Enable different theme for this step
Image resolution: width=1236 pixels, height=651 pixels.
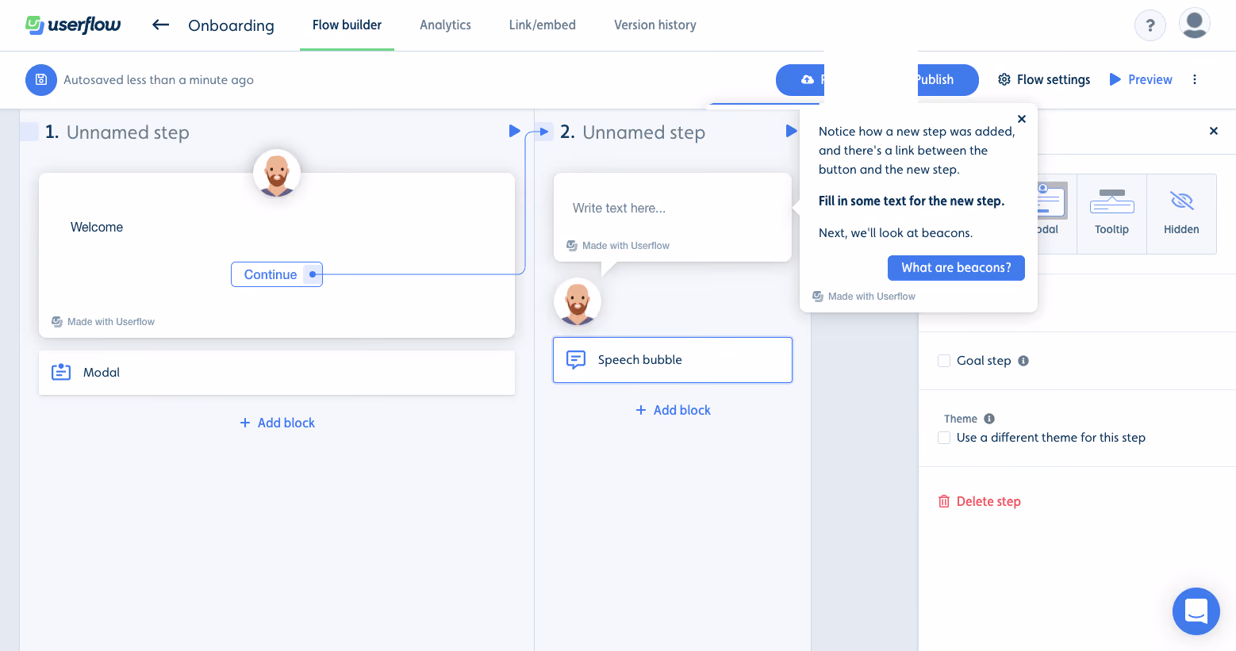pyautogui.click(x=944, y=438)
